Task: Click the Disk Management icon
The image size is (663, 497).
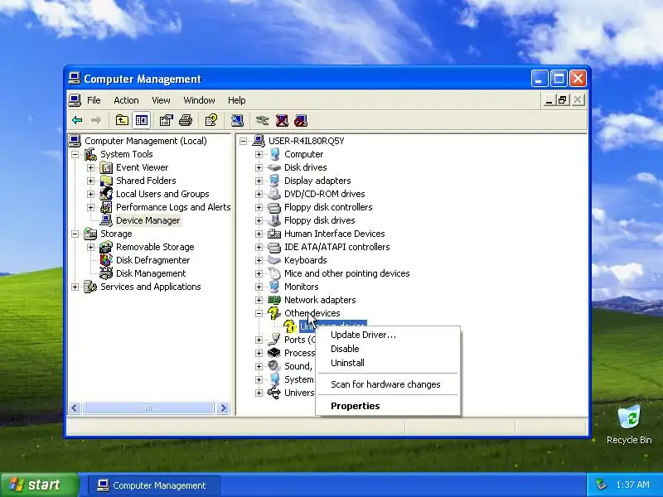Action: point(106,273)
